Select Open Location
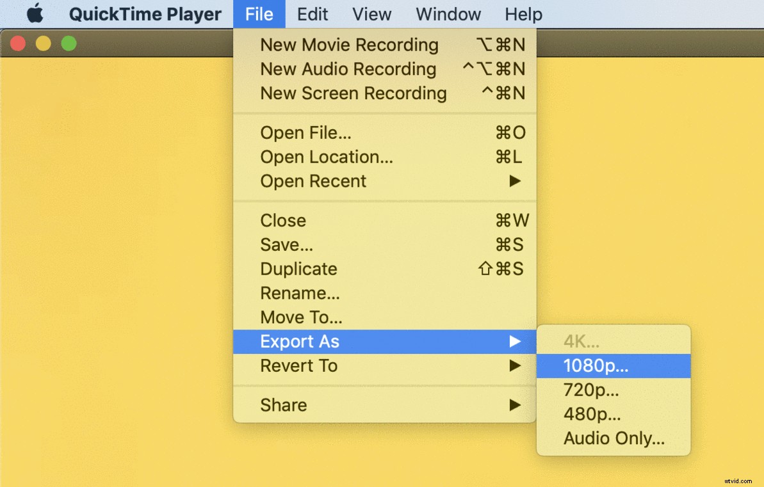This screenshot has width=764, height=487. click(326, 157)
